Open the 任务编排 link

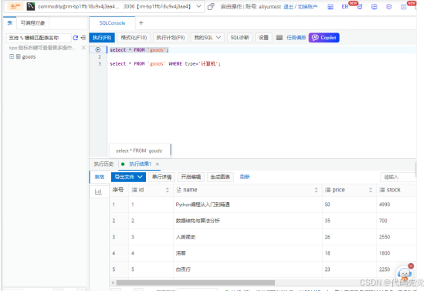point(297,38)
